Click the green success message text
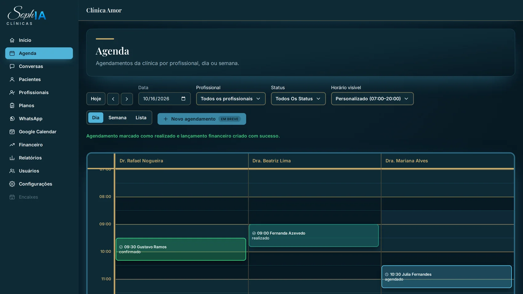Image resolution: width=523 pixels, height=294 pixels. point(183,136)
